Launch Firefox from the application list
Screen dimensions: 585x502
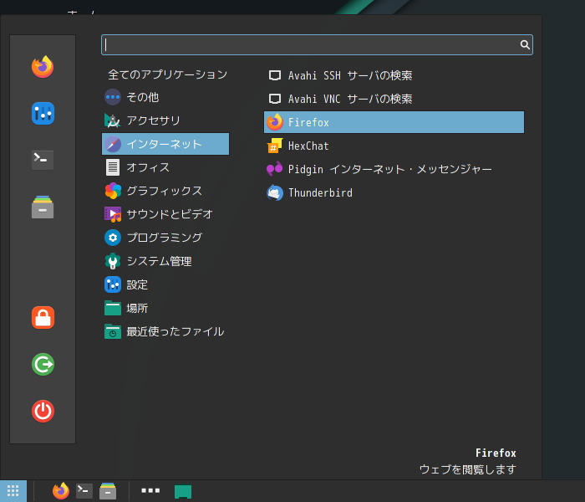(394, 122)
